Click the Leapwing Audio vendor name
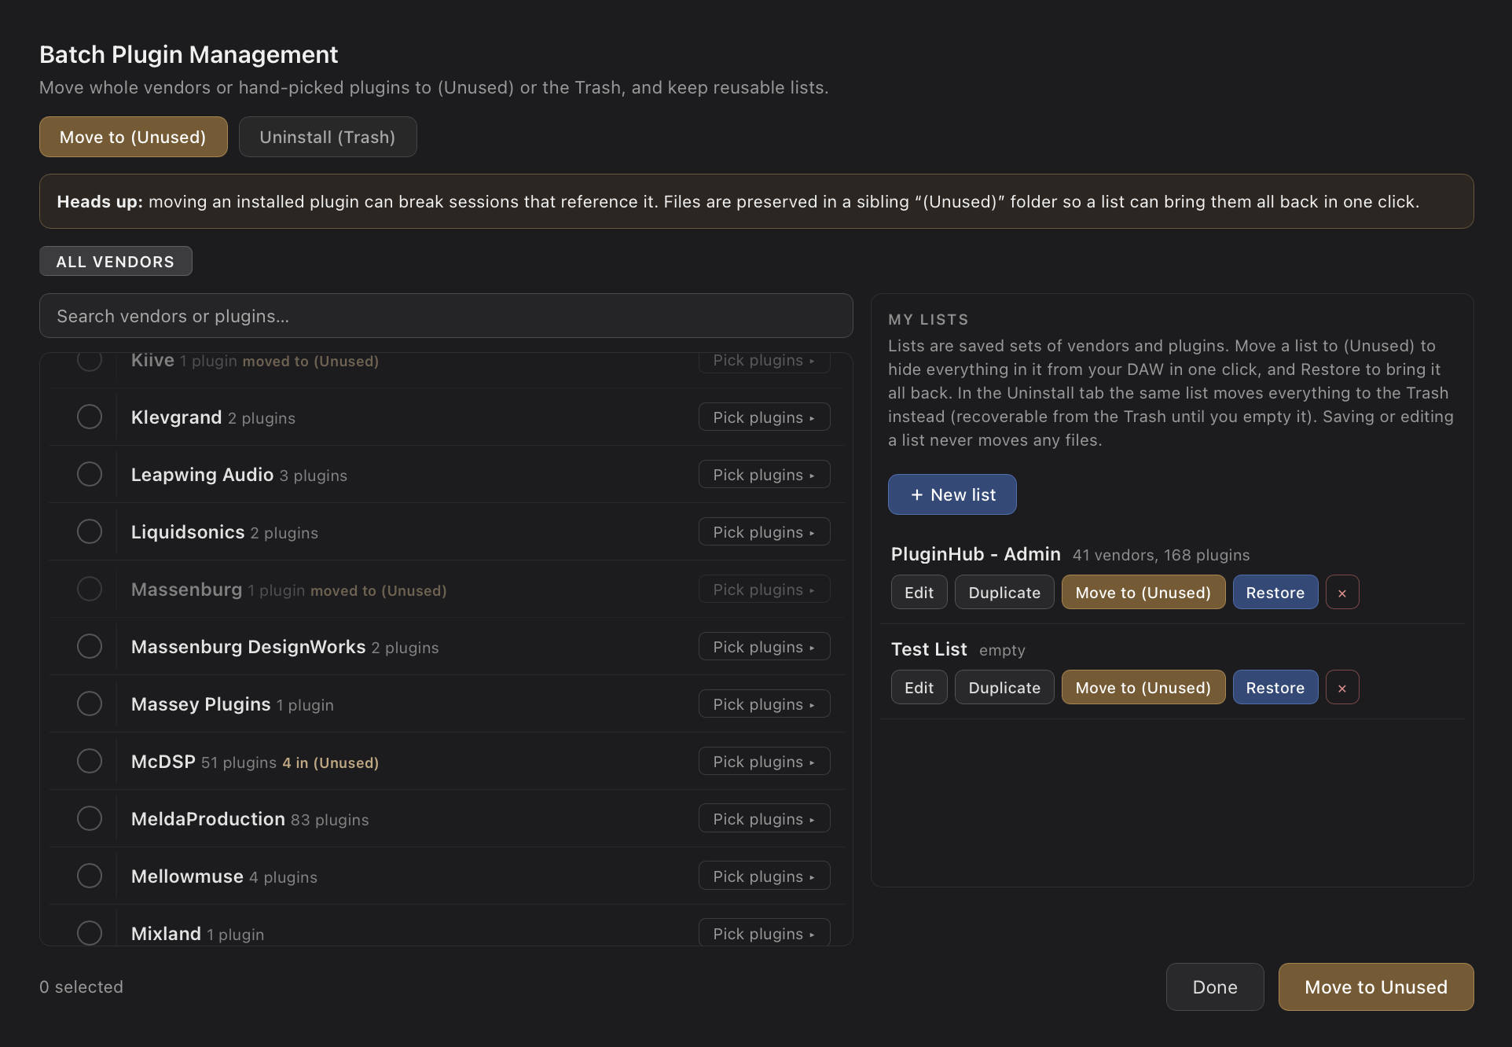The height and width of the screenshot is (1047, 1512). (202, 475)
